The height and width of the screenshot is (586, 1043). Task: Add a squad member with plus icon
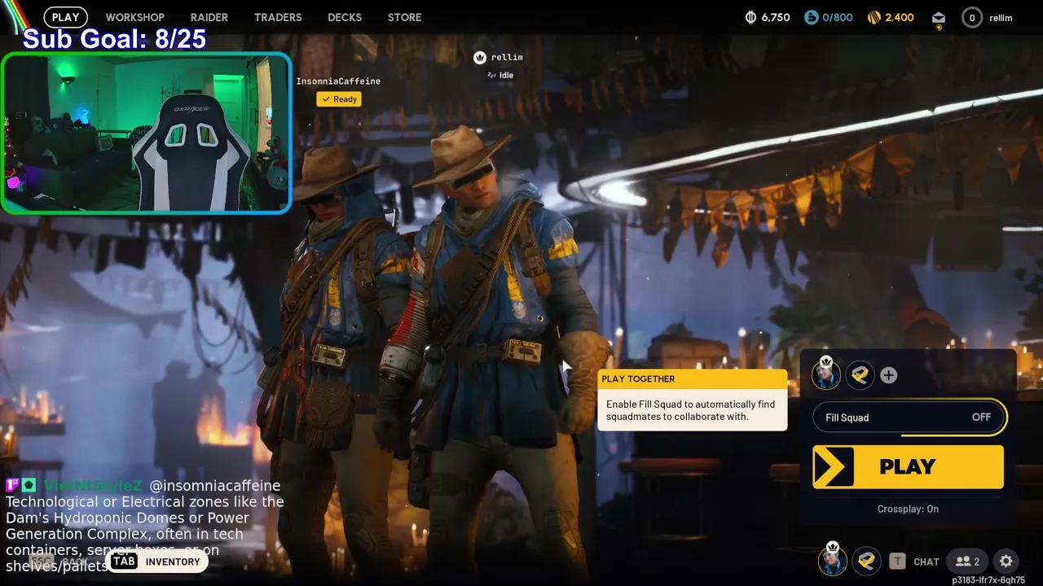889,375
